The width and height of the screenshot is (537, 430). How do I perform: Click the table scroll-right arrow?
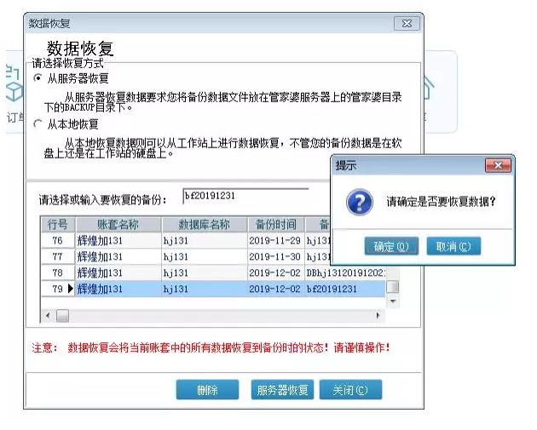(x=378, y=315)
